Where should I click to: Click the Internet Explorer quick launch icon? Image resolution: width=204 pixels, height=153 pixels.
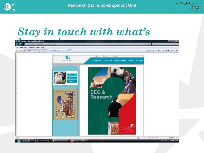point(29,141)
